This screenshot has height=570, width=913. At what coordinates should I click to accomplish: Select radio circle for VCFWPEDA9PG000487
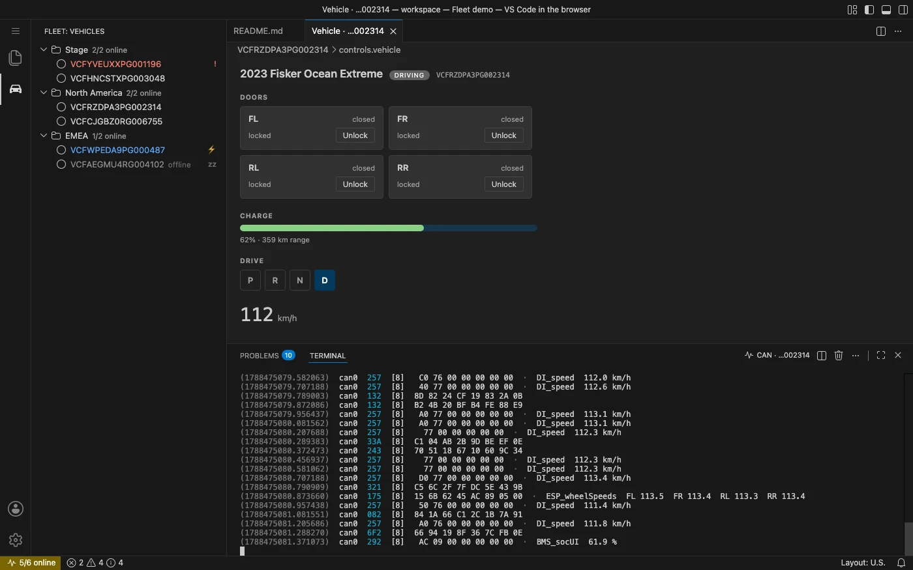click(x=61, y=150)
